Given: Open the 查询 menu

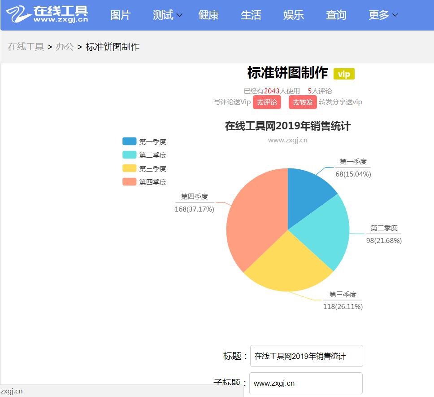Looking at the screenshot, I should tap(336, 15).
